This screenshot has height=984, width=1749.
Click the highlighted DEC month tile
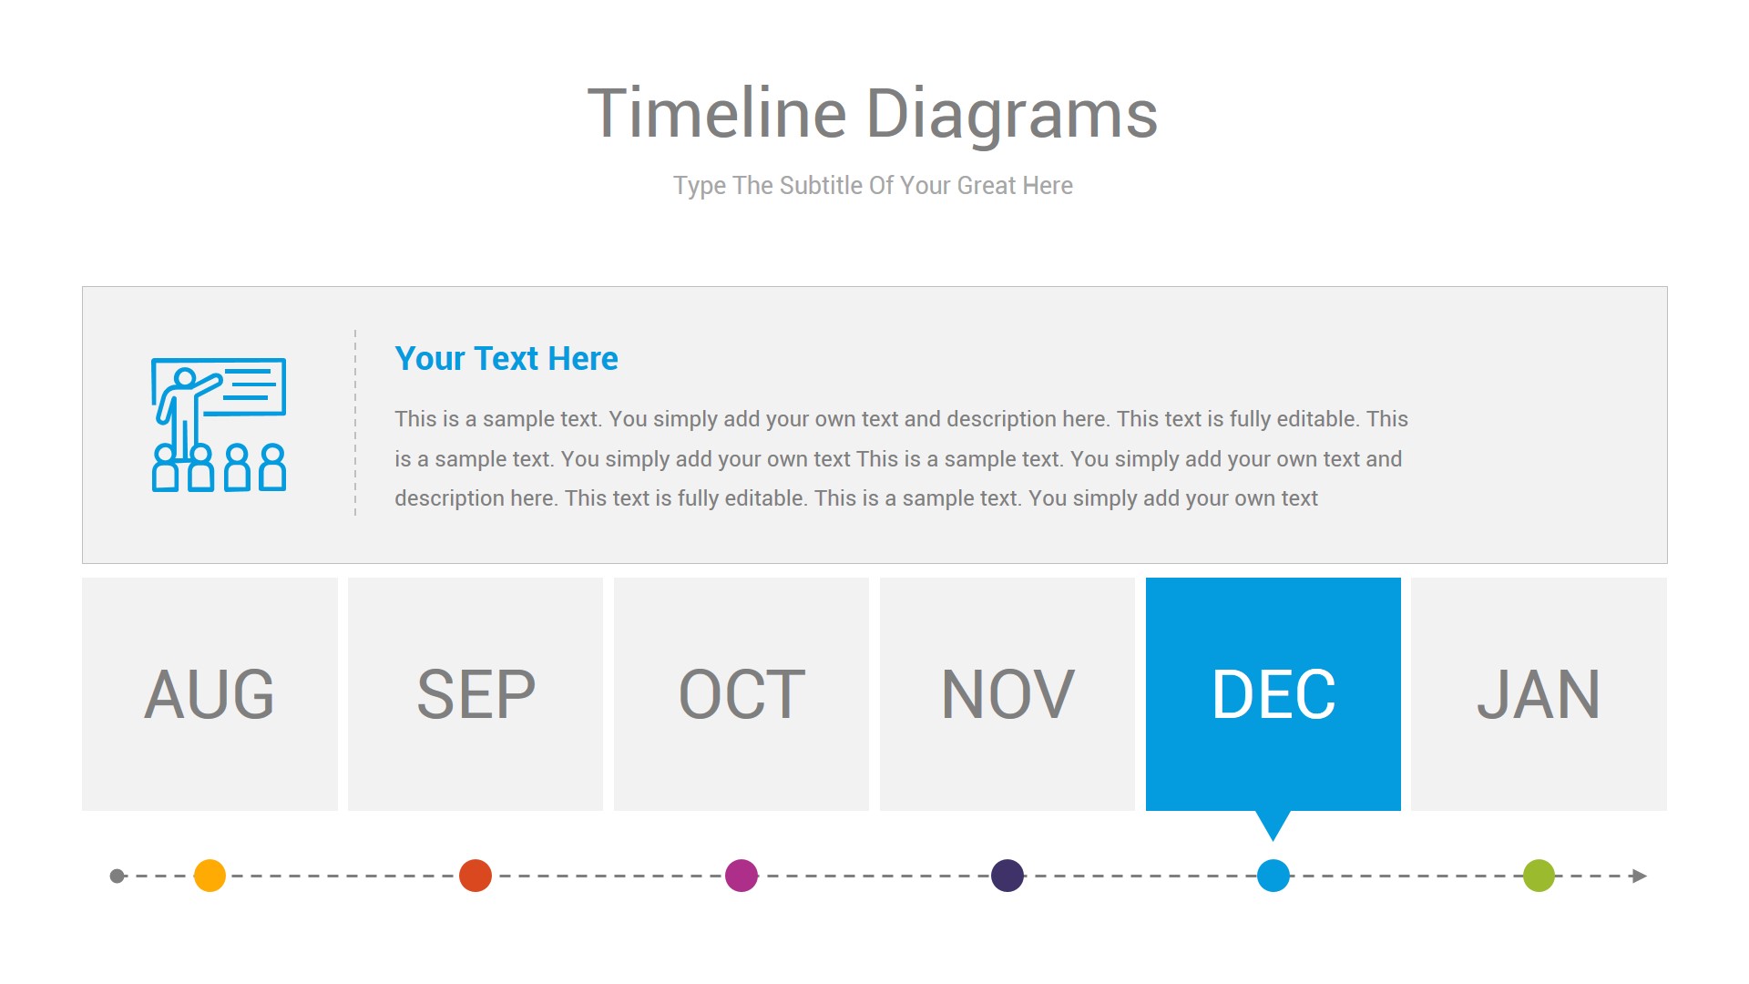[x=1273, y=694]
